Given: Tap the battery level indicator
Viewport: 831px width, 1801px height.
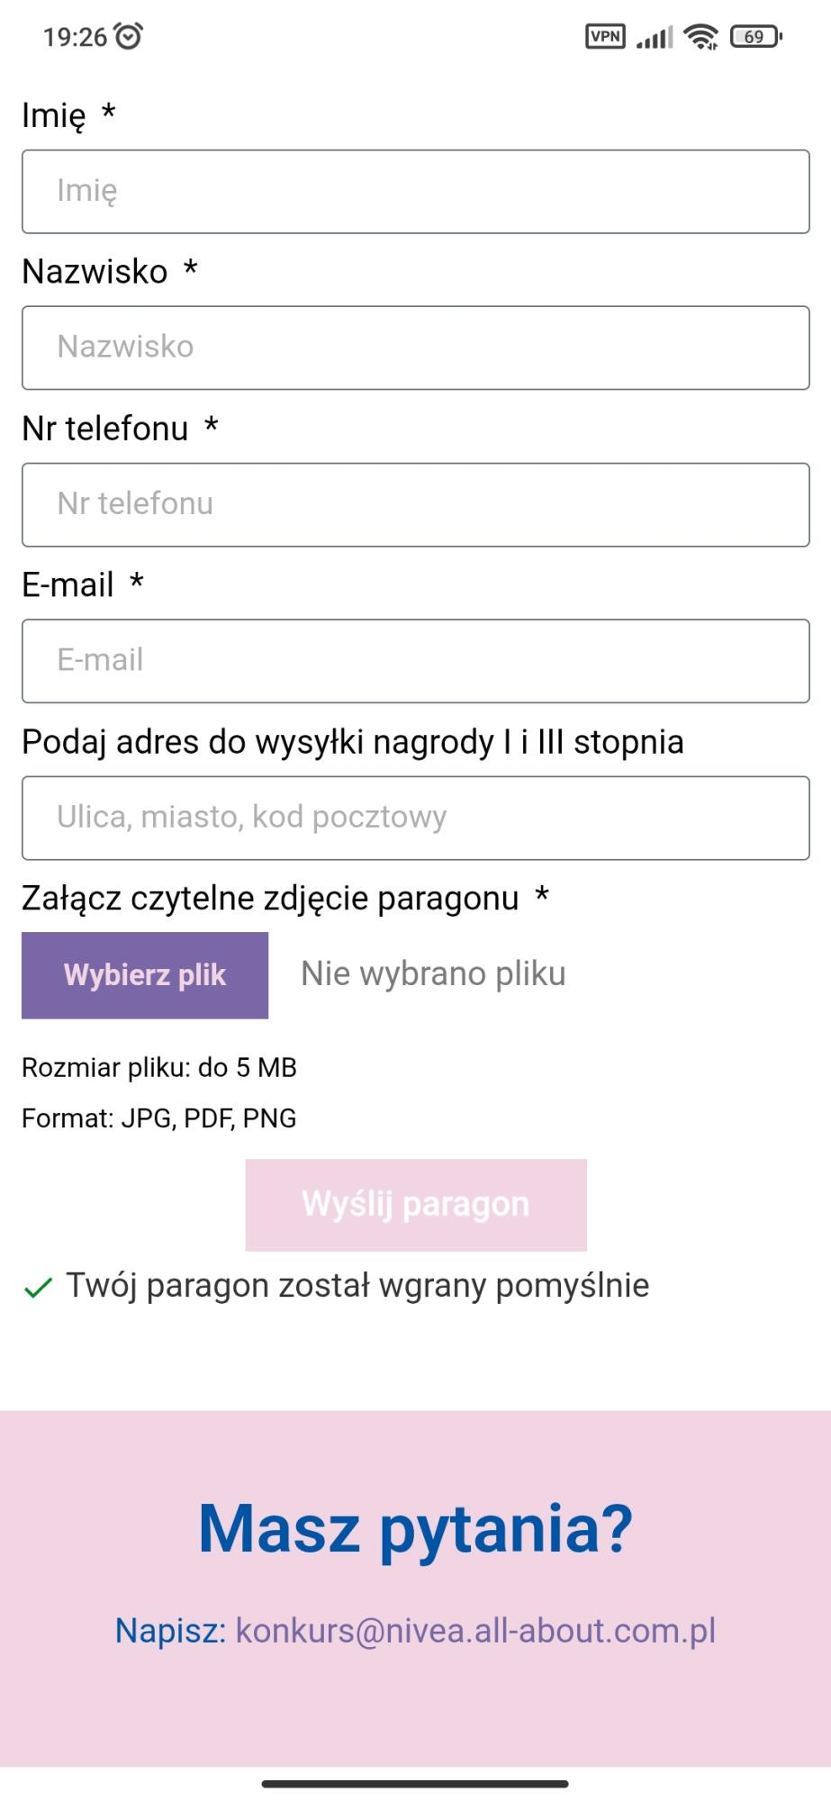Looking at the screenshot, I should click(x=756, y=37).
